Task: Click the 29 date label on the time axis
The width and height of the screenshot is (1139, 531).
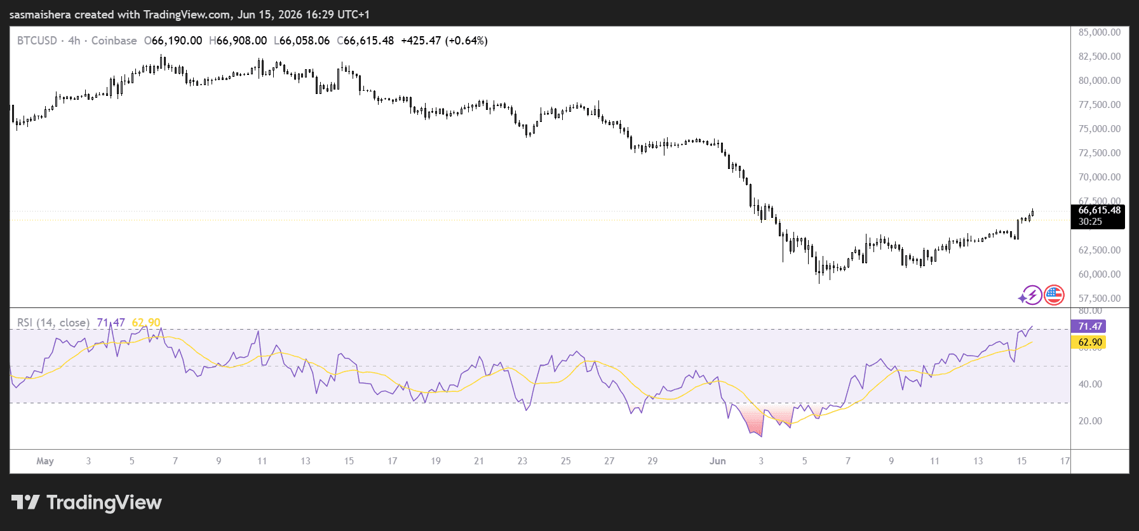Action: tap(652, 461)
